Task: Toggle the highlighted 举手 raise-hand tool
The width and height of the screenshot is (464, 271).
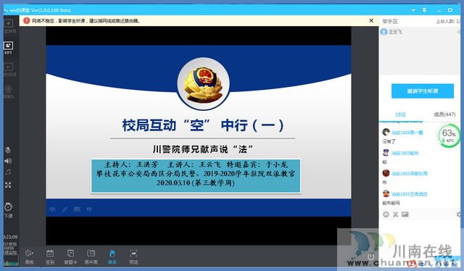Action: (x=112, y=257)
